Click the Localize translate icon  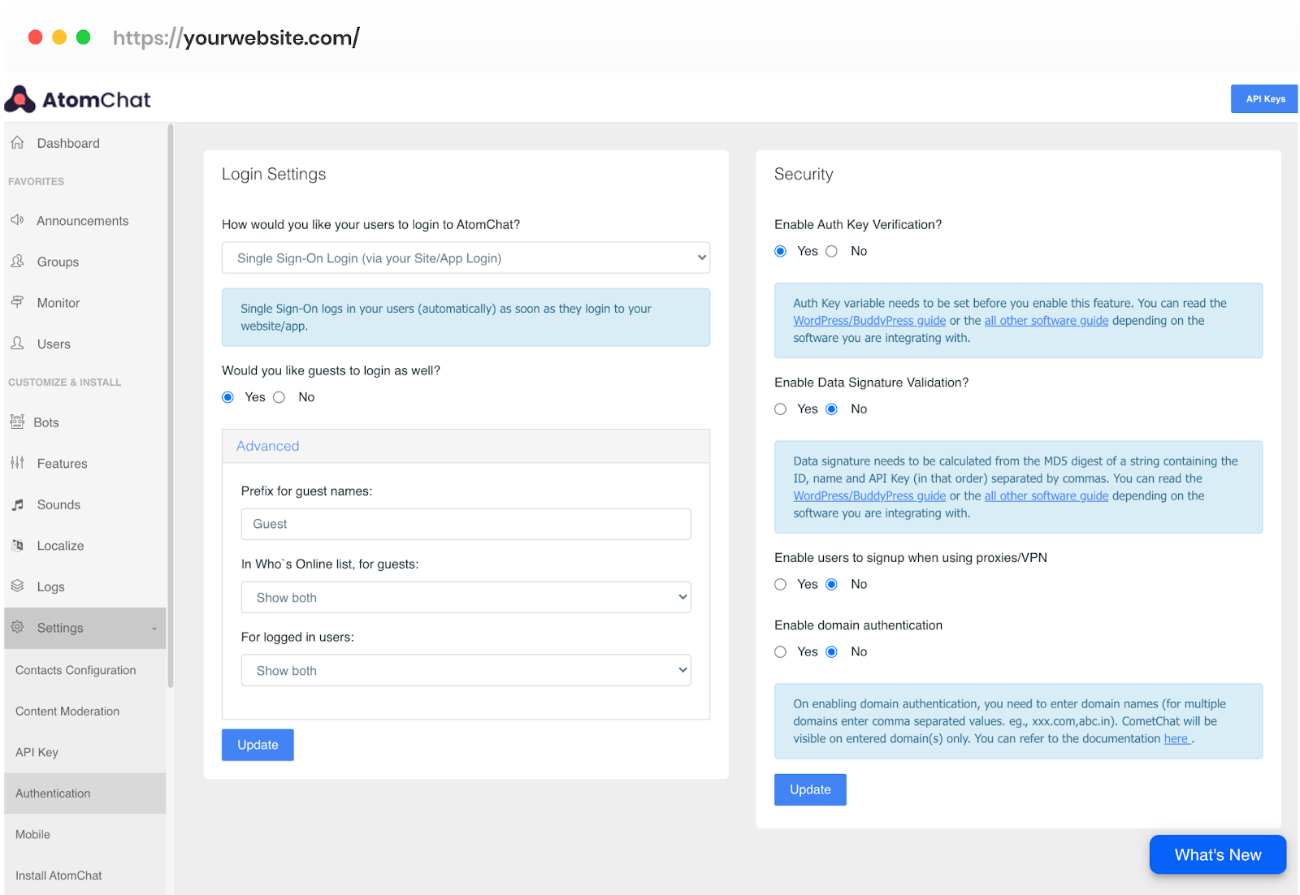[x=17, y=545]
